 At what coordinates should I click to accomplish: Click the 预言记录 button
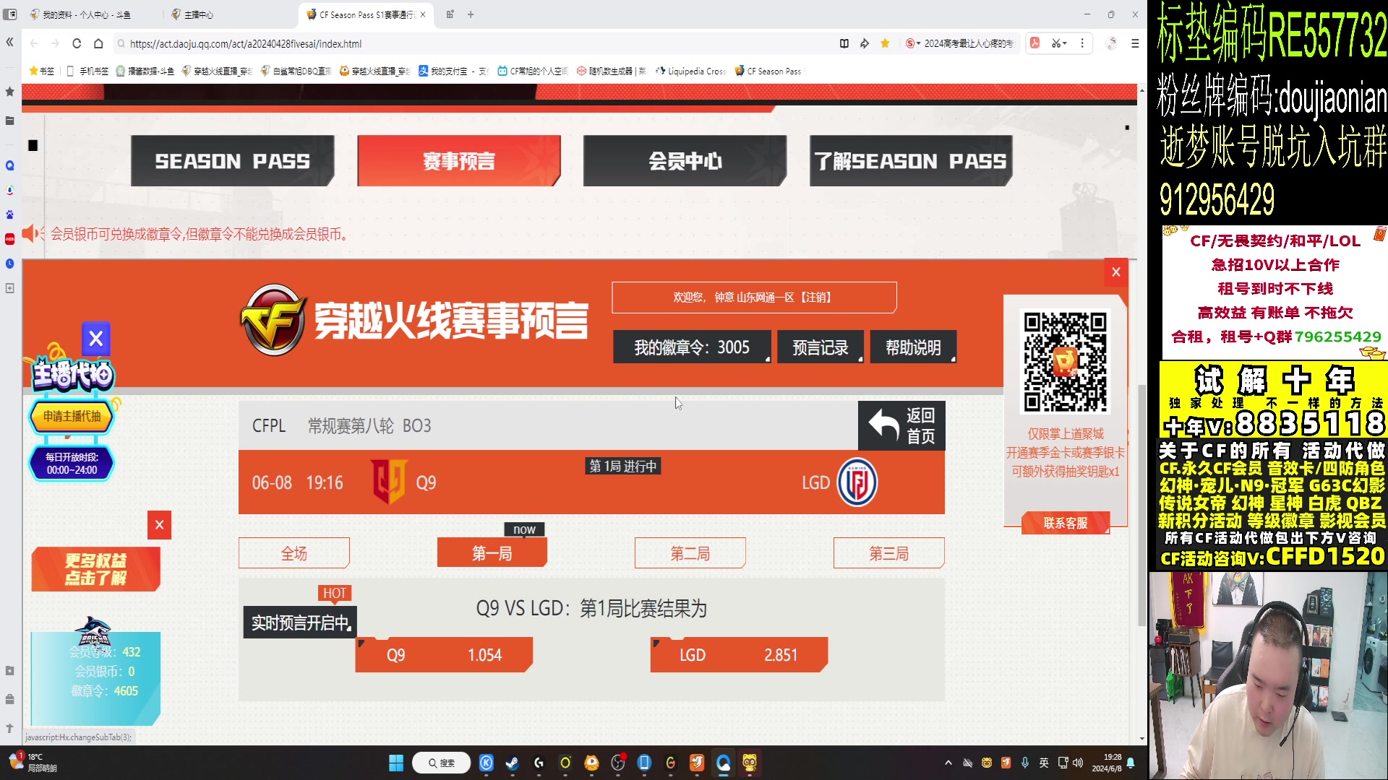point(820,347)
